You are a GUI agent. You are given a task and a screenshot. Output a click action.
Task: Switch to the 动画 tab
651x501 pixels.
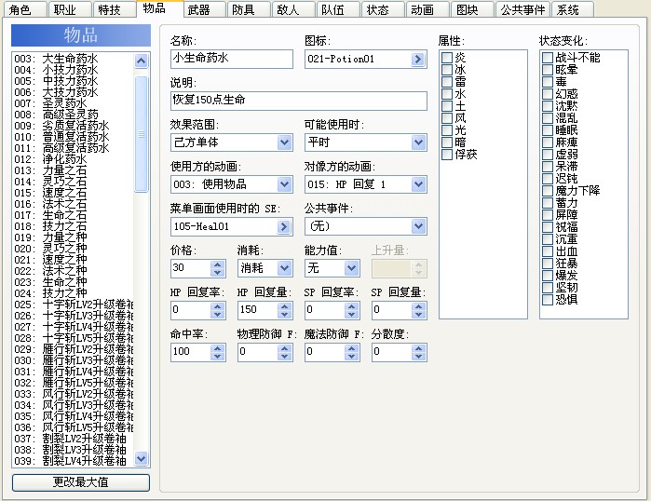[427, 9]
